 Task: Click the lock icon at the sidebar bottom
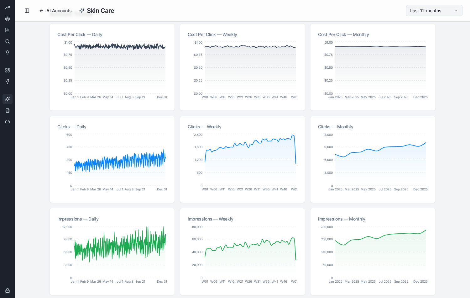click(x=8, y=290)
